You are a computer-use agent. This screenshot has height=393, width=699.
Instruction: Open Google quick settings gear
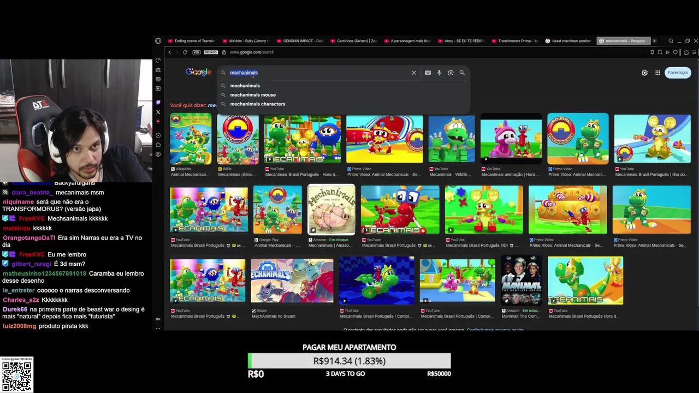pos(644,73)
